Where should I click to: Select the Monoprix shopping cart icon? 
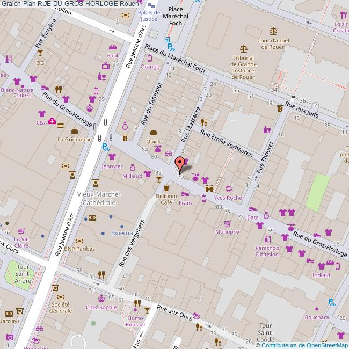pyautogui.click(x=227, y=223)
